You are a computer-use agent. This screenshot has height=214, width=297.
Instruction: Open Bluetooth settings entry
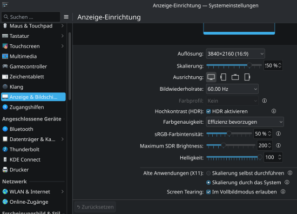pyautogui.click(x=33, y=129)
